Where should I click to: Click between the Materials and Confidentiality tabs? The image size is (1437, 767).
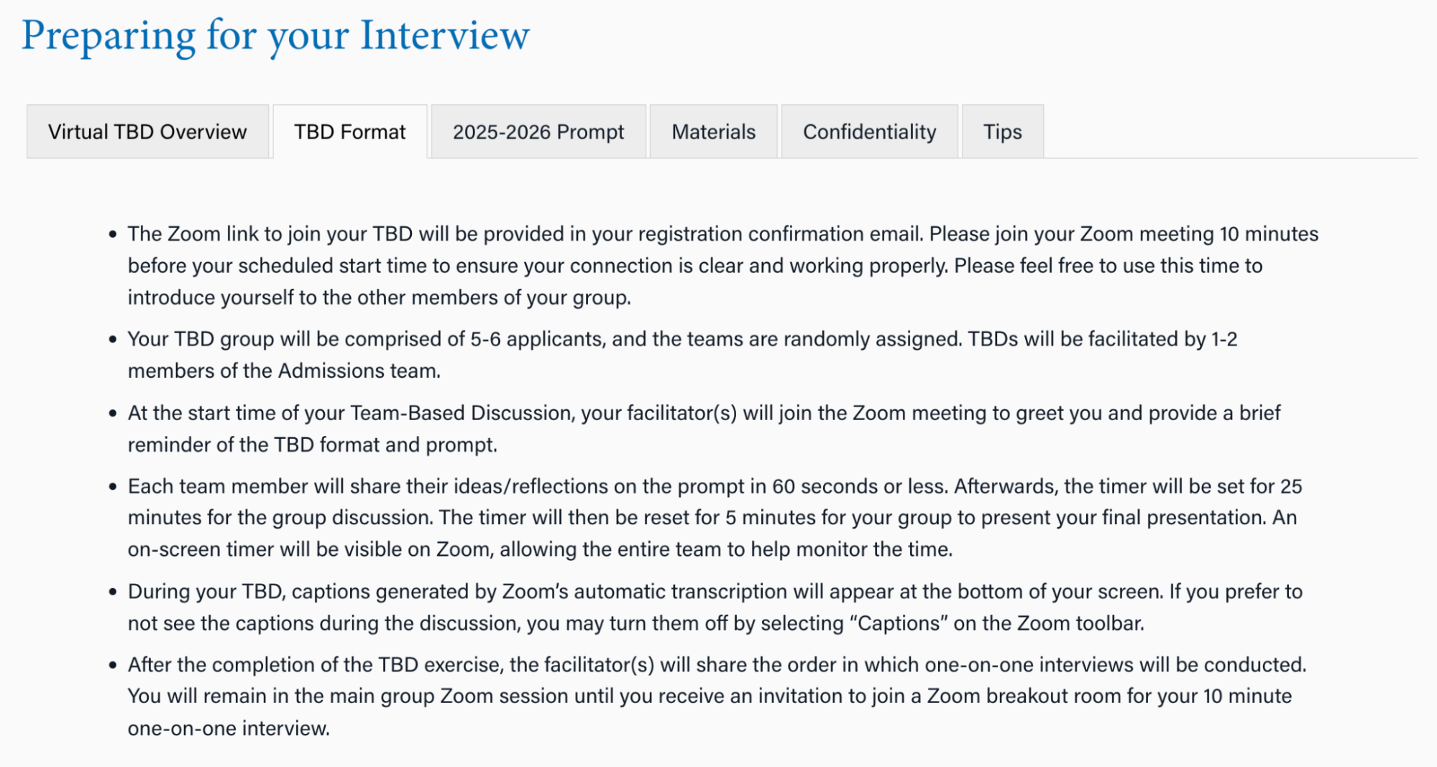[x=779, y=131]
